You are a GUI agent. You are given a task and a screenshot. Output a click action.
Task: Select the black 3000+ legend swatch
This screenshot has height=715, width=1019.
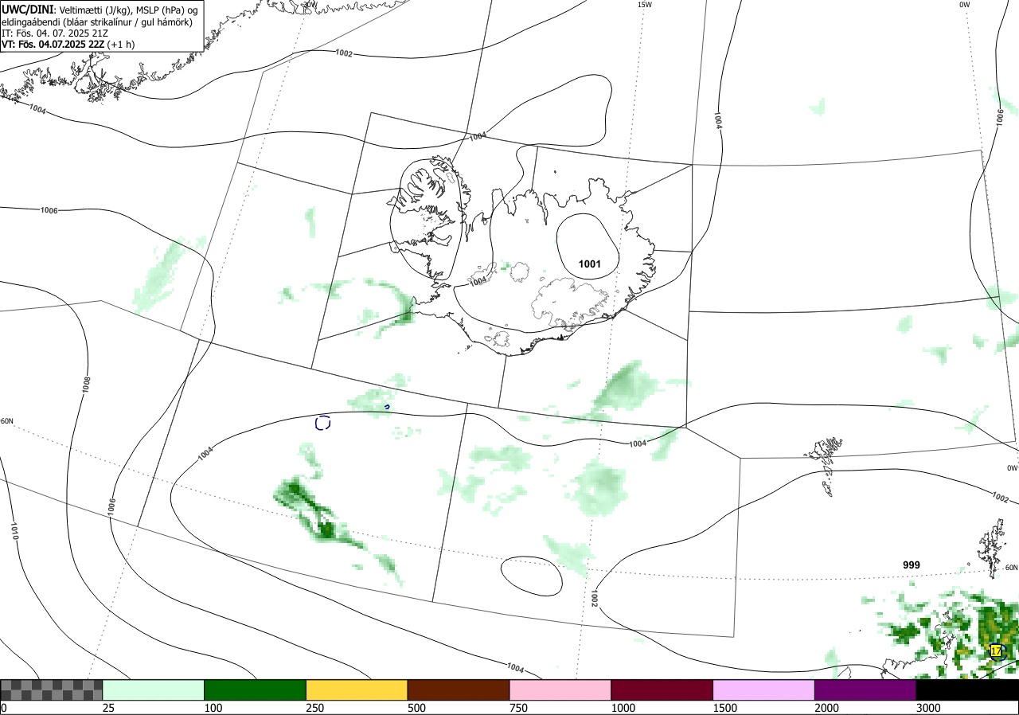point(967,690)
